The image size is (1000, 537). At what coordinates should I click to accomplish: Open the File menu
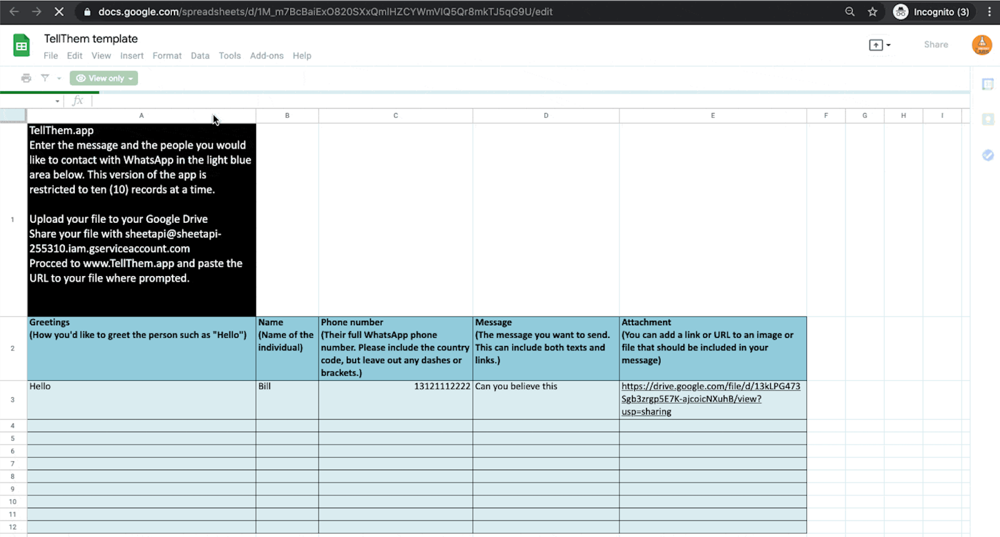(x=51, y=56)
